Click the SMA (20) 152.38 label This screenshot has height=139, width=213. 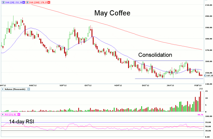[13, 2]
